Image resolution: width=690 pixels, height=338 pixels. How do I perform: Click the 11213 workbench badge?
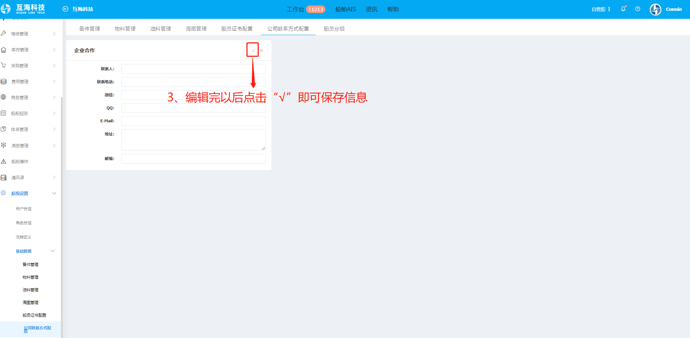click(x=316, y=9)
